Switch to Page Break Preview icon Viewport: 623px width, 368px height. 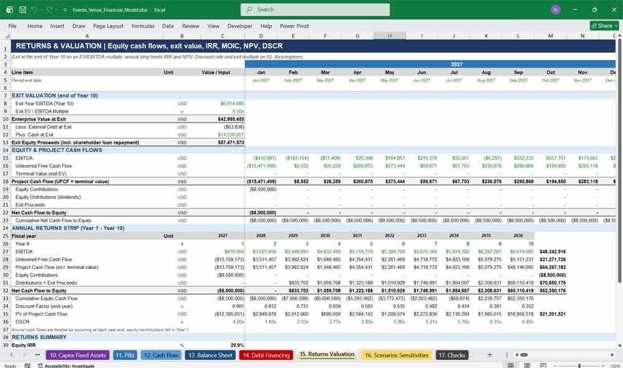tap(543, 366)
